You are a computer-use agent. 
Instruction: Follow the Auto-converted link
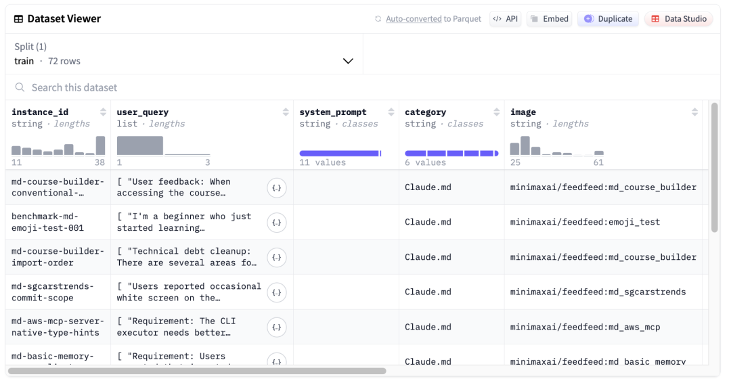coord(414,19)
